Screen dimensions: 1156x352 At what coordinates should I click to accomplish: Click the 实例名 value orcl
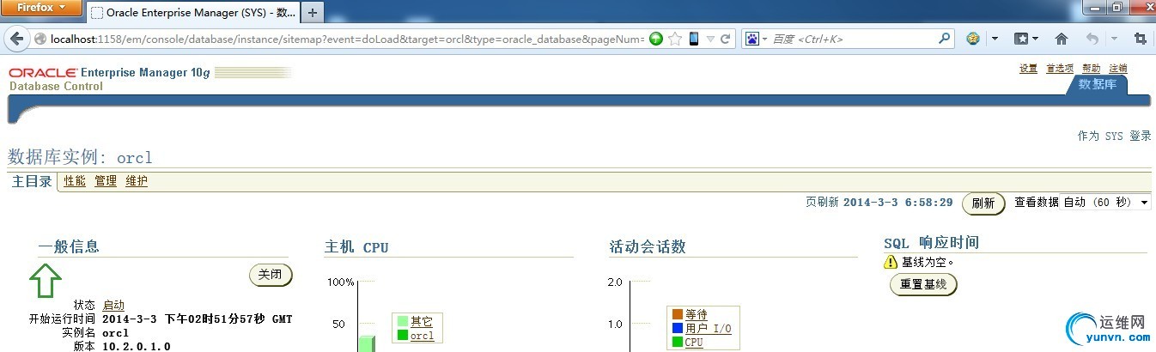(x=115, y=332)
